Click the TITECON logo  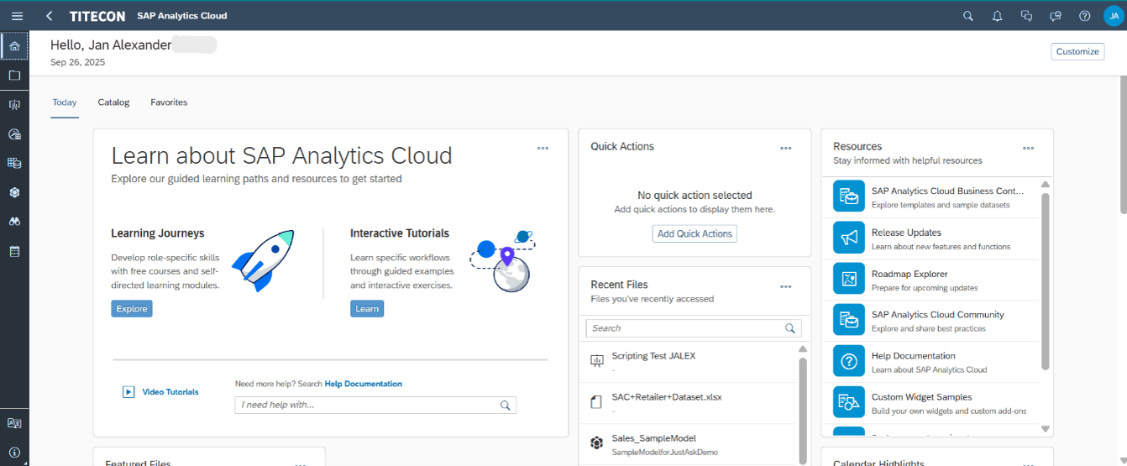pos(97,16)
